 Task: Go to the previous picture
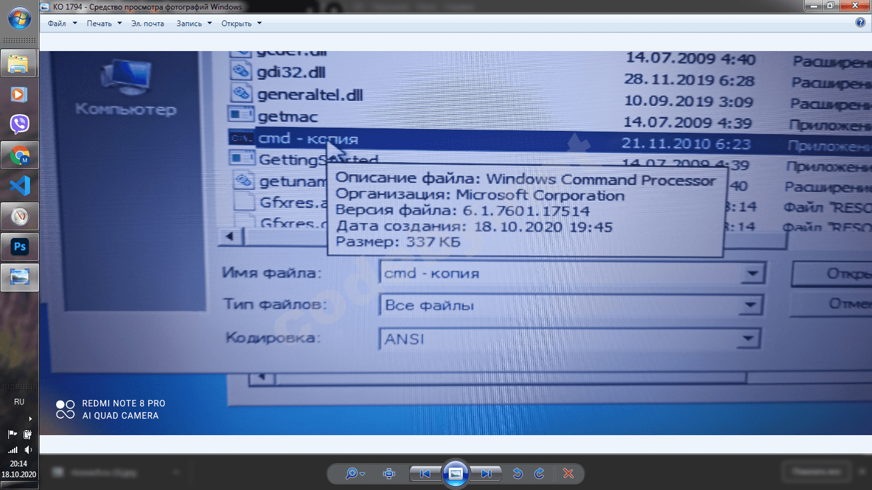point(424,473)
